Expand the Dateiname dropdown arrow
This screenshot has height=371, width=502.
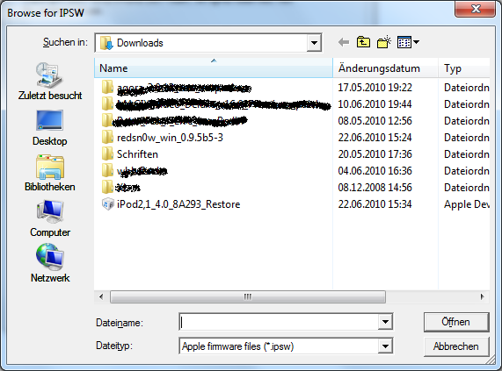pyautogui.click(x=385, y=322)
